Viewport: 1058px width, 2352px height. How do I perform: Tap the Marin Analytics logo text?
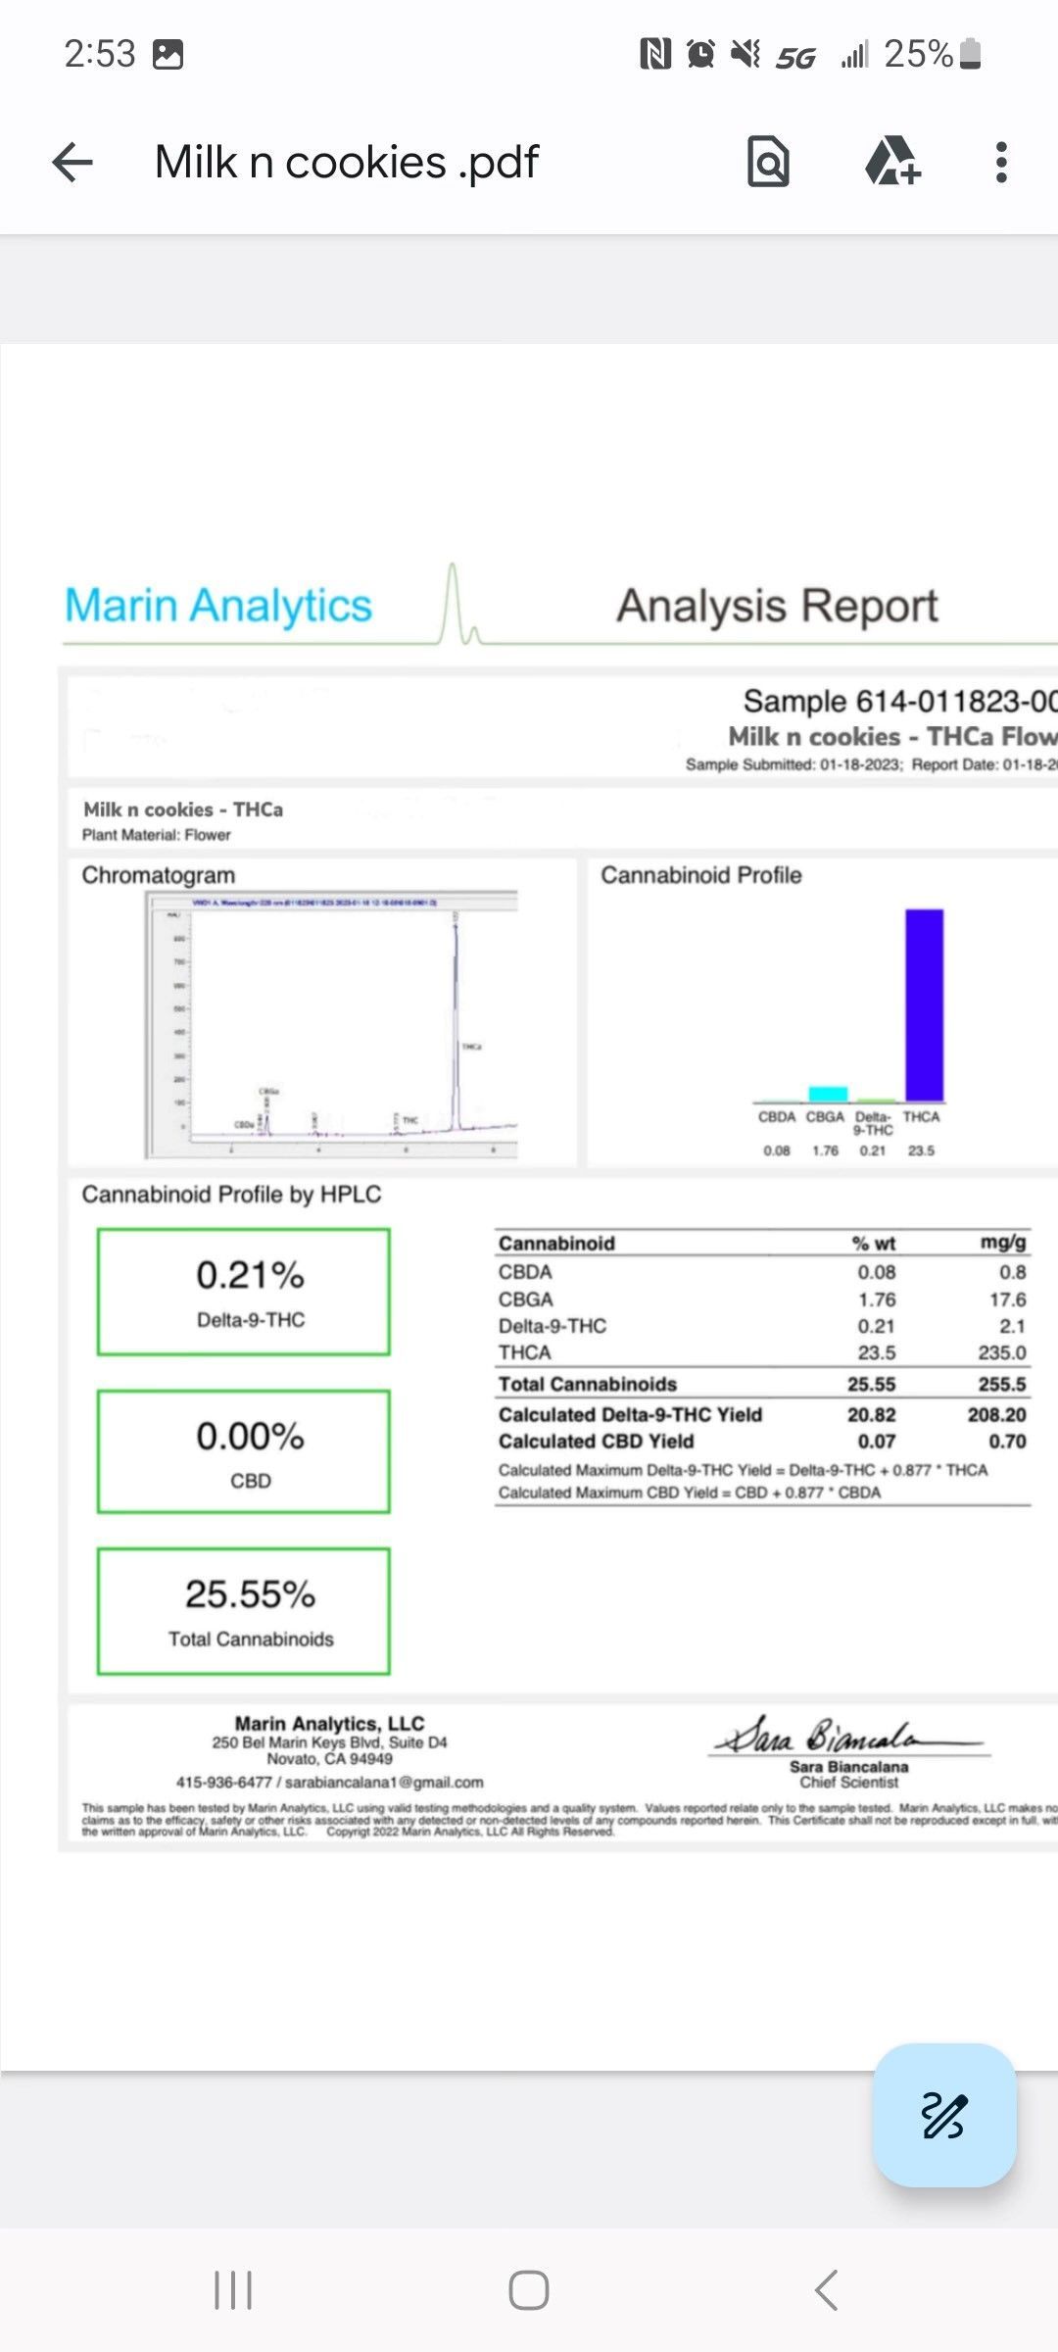218,606
